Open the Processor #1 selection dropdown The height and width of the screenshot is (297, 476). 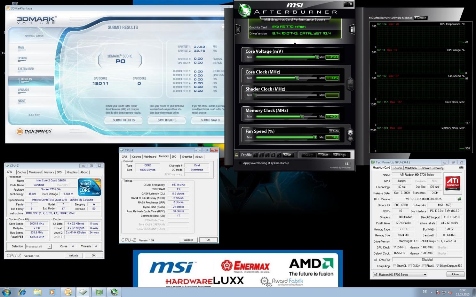(x=38, y=246)
